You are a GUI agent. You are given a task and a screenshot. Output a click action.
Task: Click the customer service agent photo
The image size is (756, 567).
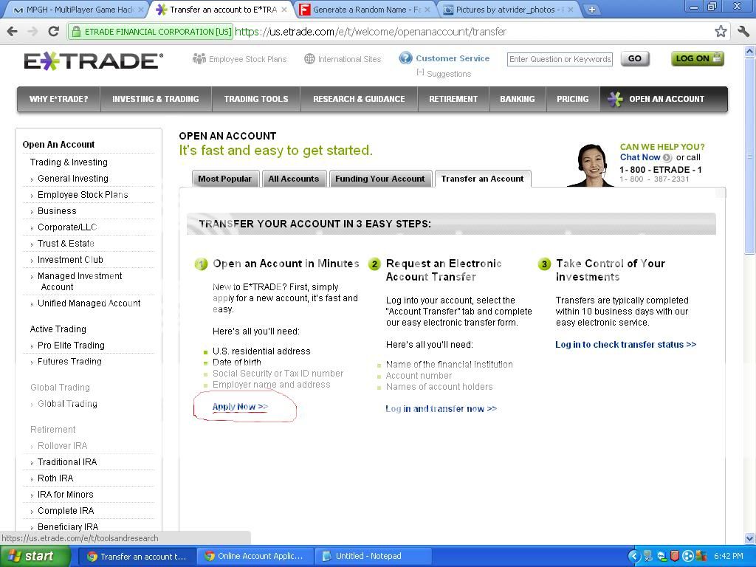591,165
